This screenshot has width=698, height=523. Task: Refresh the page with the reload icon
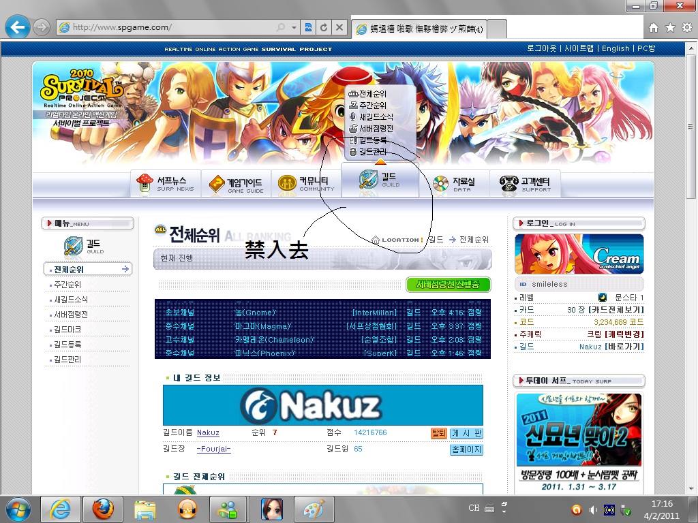[x=324, y=27]
